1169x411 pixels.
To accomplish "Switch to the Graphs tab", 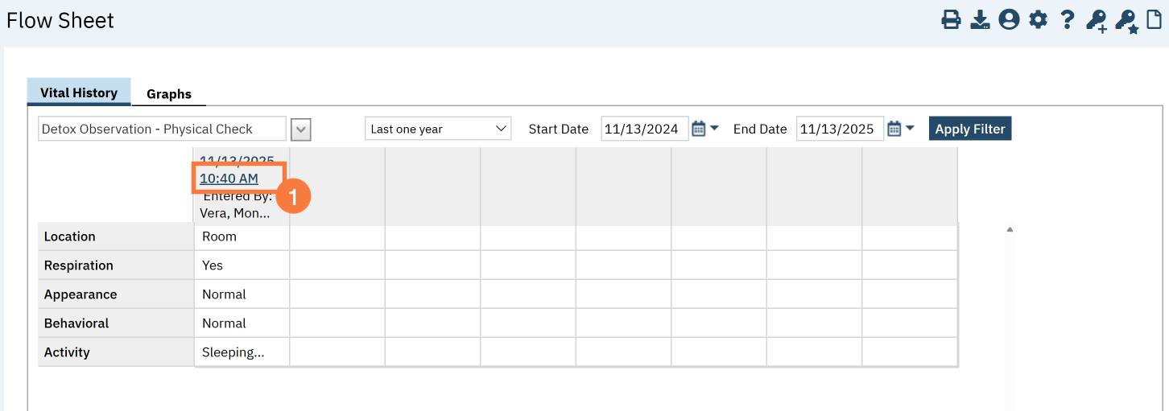I will 168,94.
